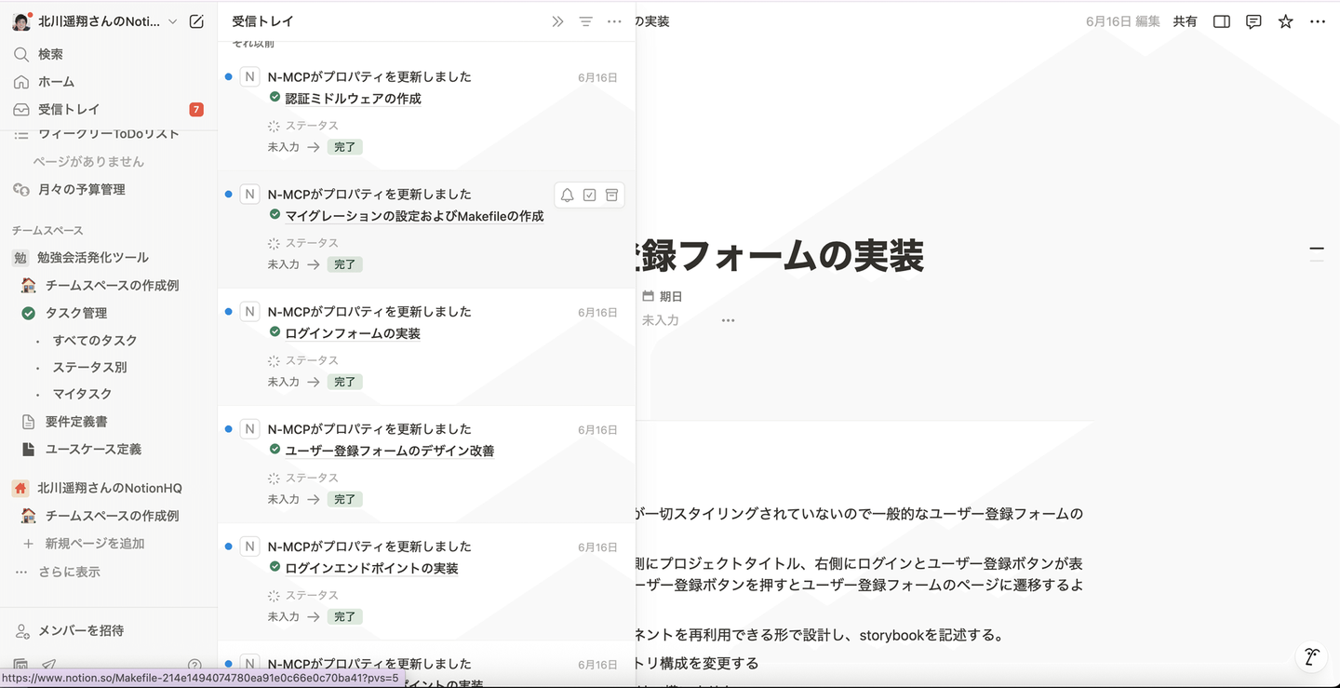
Task: Click the 共有 share button
Action: click(x=1185, y=21)
